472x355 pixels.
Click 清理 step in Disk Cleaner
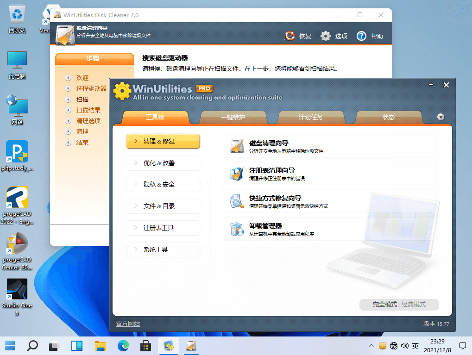click(82, 131)
